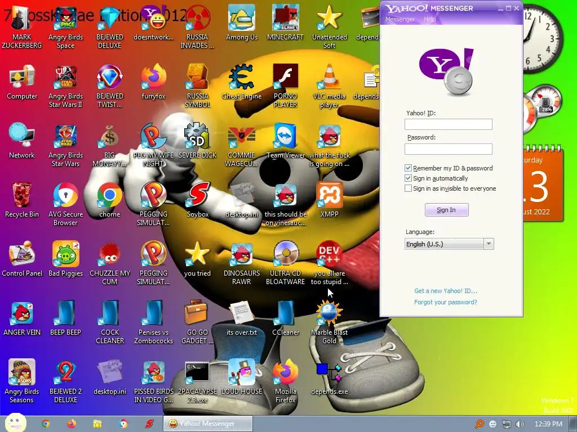
Task: Minimize the Yahoo Messenger window
Action: tap(500, 8)
